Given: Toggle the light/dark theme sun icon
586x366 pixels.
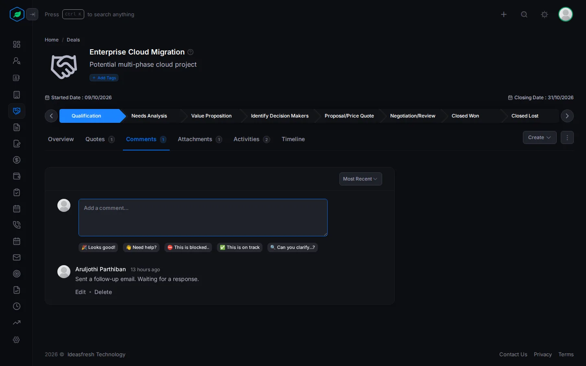Looking at the screenshot, I should pos(544,14).
